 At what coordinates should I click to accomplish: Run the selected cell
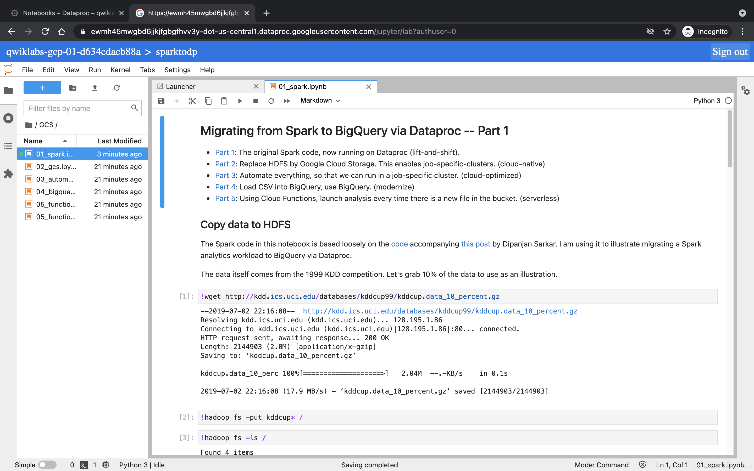coord(240,101)
